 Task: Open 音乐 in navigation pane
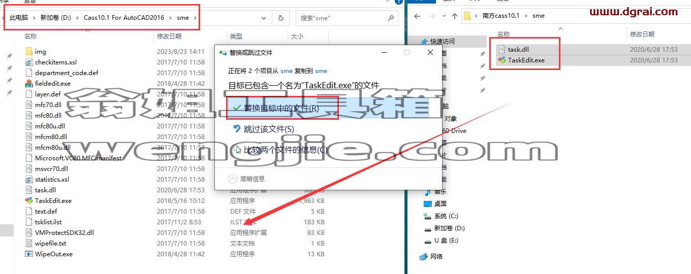[441, 191]
